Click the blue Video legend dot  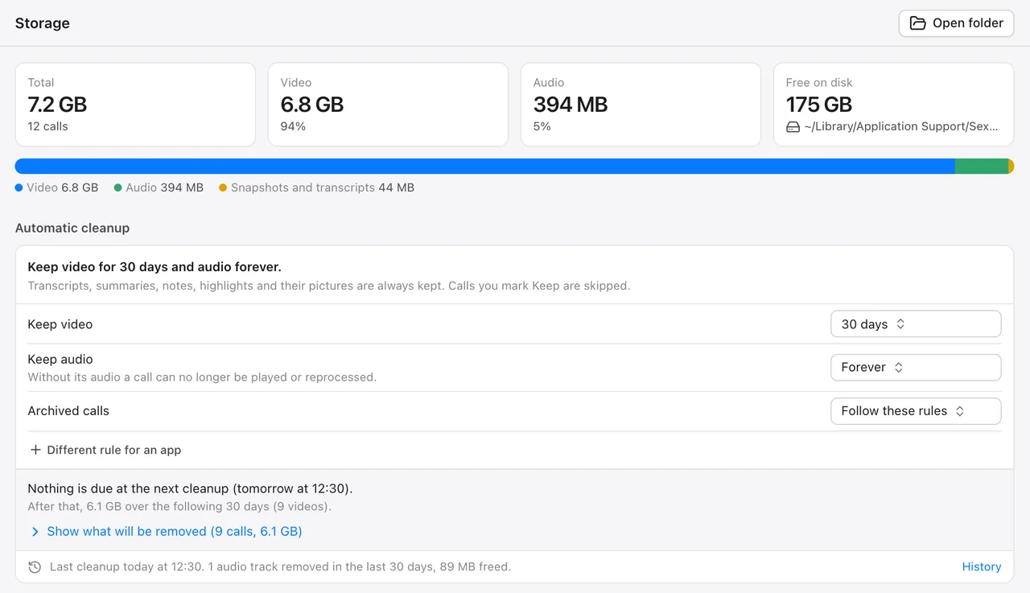[19, 187]
